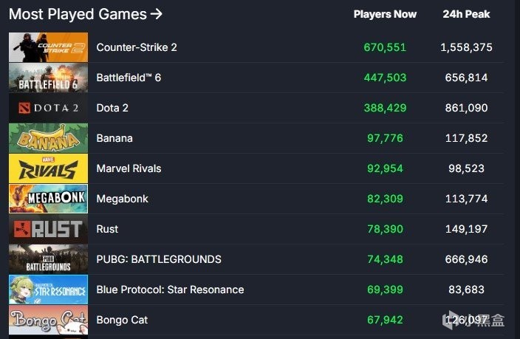Screen dimensions: 520x339
Task: Click the 24h Peak column header
Action: point(466,14)
